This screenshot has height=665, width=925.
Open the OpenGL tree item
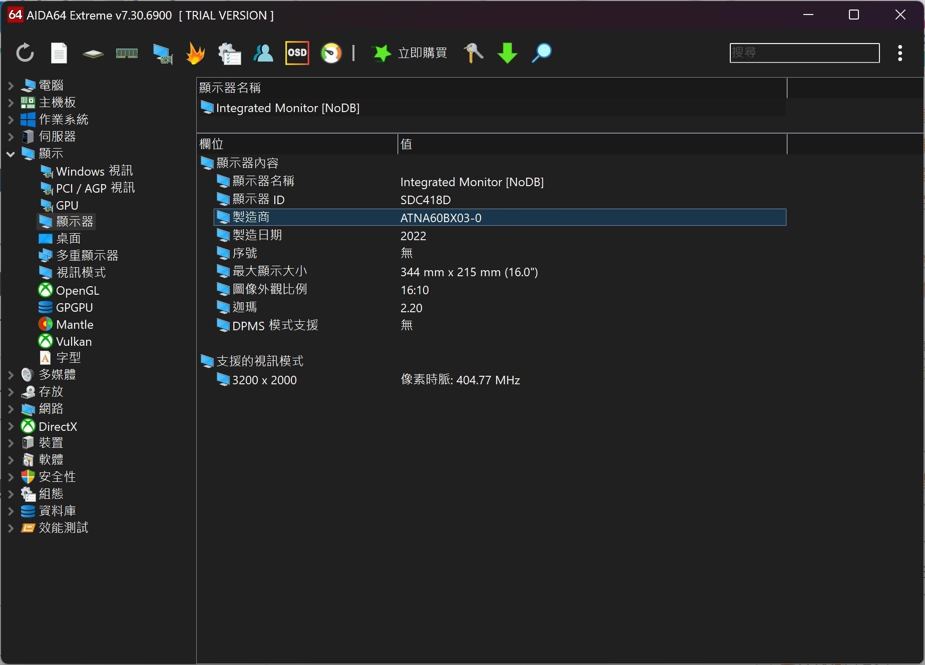[69, 290]
